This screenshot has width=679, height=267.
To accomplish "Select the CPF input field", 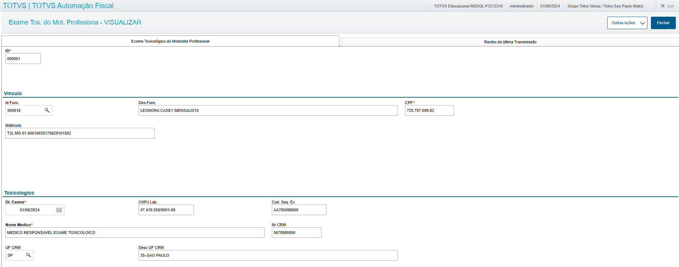I will 429,110.
